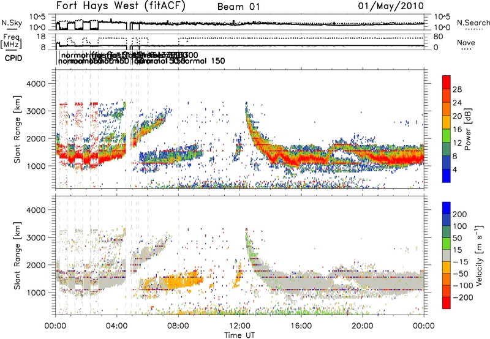Click the 'N.Sky' legend label
The width and height of the screenshot is (490, 339).
12,23
